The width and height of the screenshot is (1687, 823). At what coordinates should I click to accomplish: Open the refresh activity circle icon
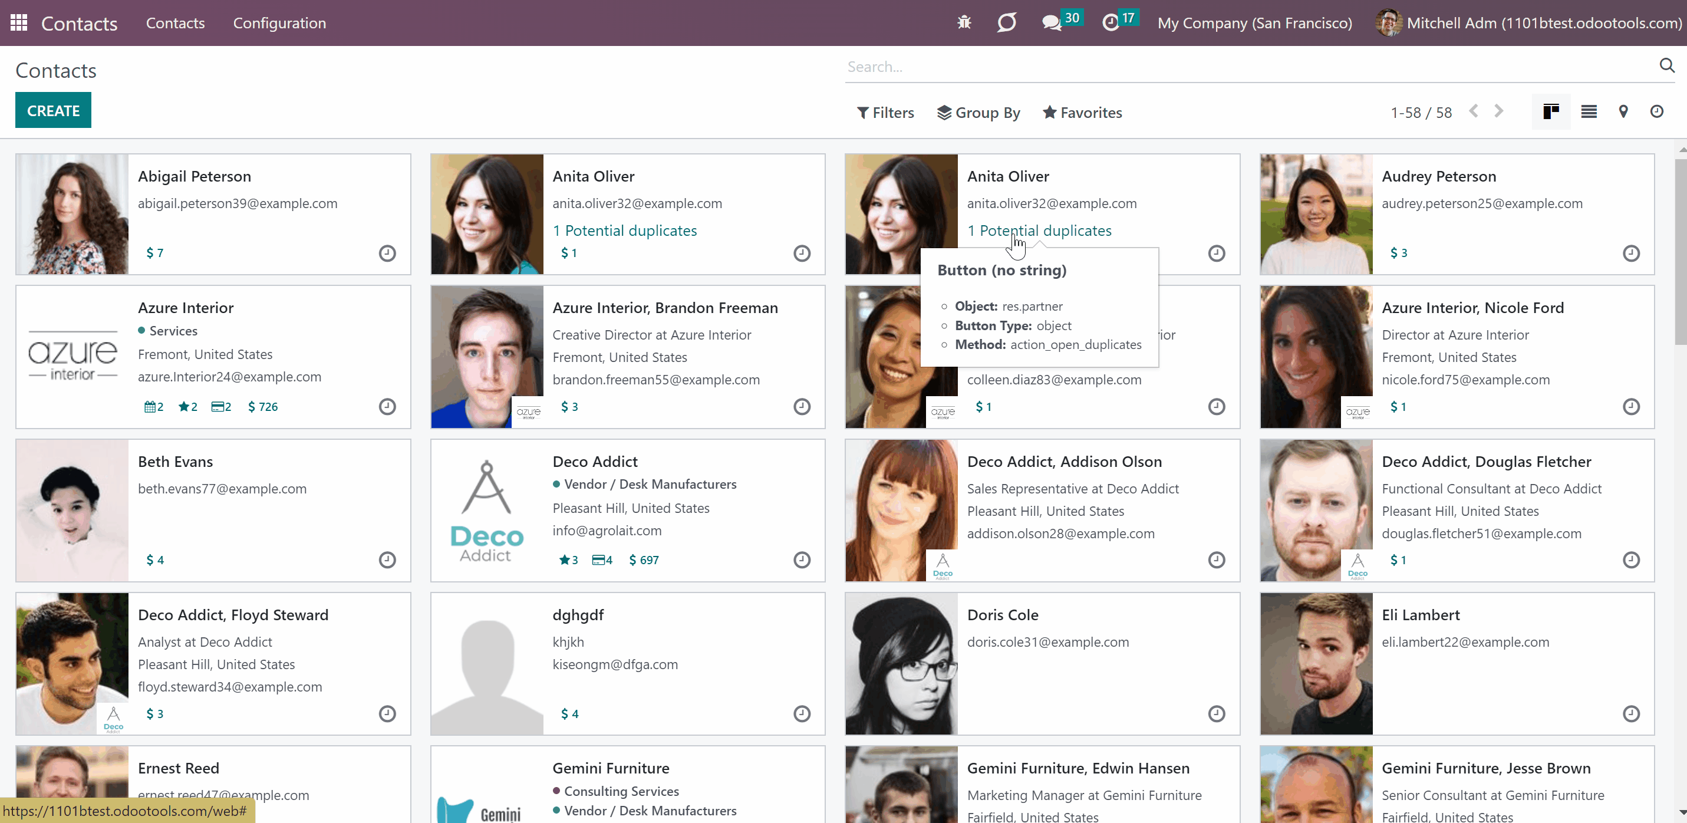[x=1007, y=23]
